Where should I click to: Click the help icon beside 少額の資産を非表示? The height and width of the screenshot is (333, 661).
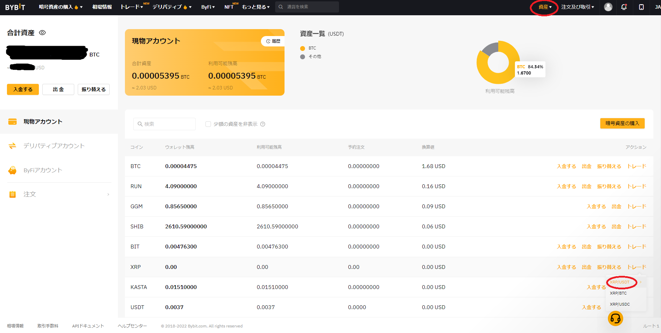pos(263,124)
